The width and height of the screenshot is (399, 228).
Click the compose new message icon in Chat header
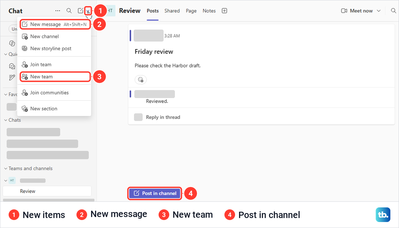[x=80, y=11]
